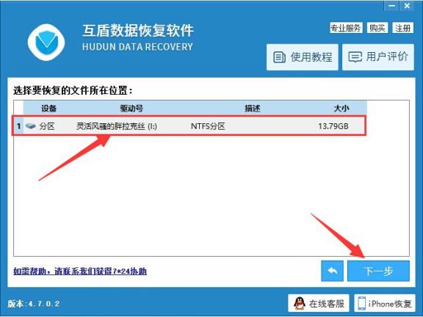Go back with the return arrow button
Image resolution: width=423 pixels, height=317 pixels.
(332, 271)
